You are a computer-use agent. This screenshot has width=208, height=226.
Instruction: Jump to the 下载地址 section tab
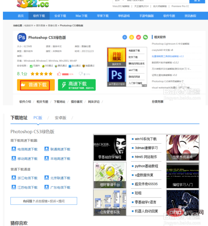click(59, 102)
